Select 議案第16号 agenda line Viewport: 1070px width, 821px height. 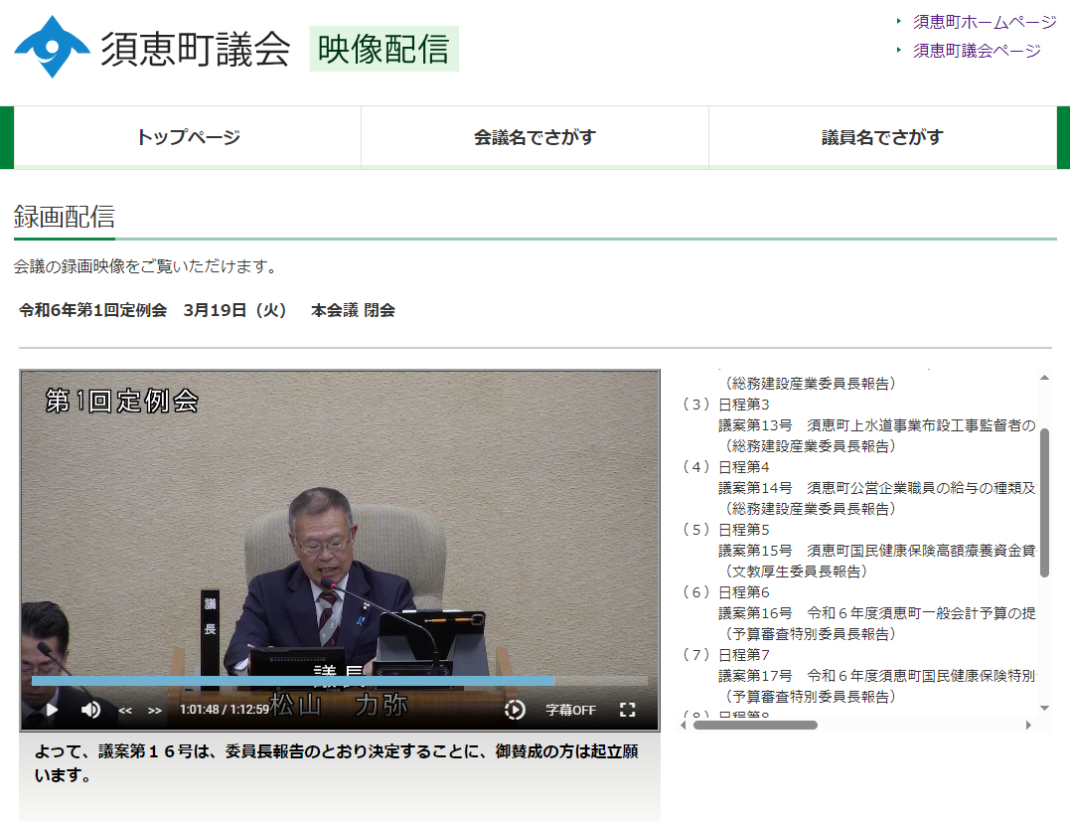click(x=877, y=613)
